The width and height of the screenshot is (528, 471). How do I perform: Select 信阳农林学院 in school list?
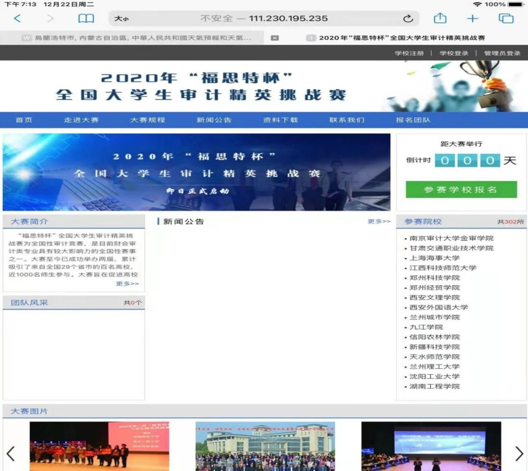[x=434, y=337]
